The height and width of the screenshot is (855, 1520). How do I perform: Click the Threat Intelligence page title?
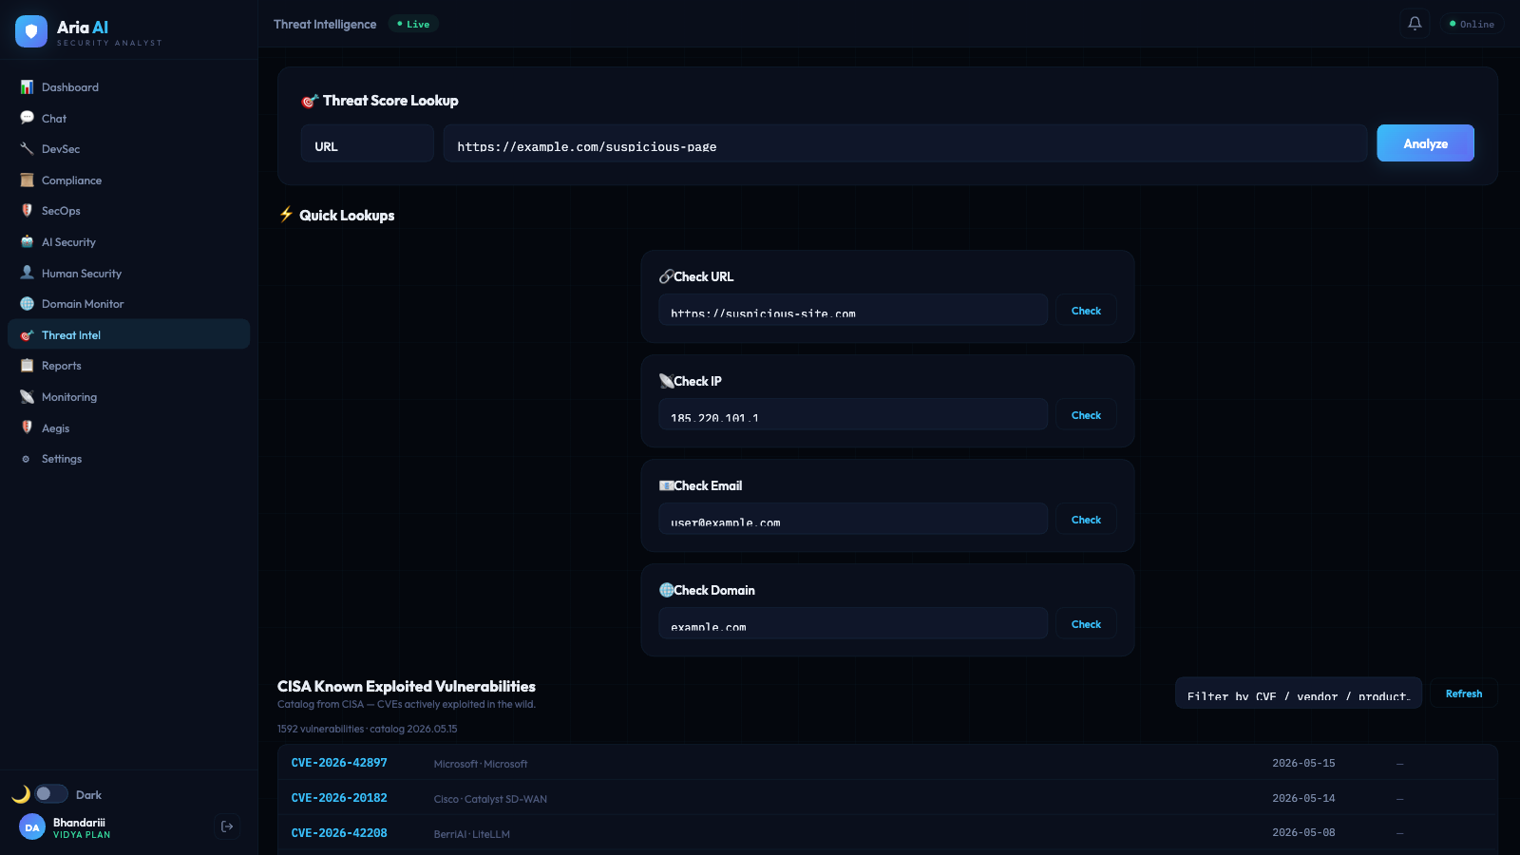point(325,24)
